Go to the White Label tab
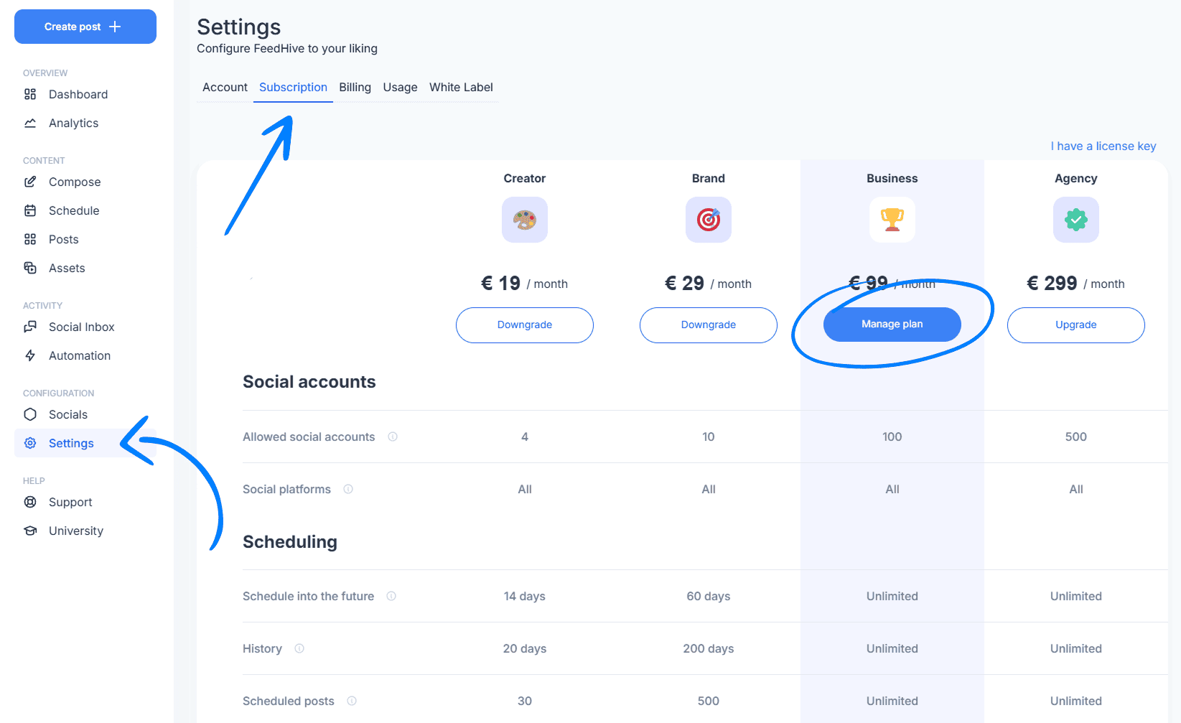The height and width of the screenshot is (723, 1181). pyautogui.click(x=461, y=87)
